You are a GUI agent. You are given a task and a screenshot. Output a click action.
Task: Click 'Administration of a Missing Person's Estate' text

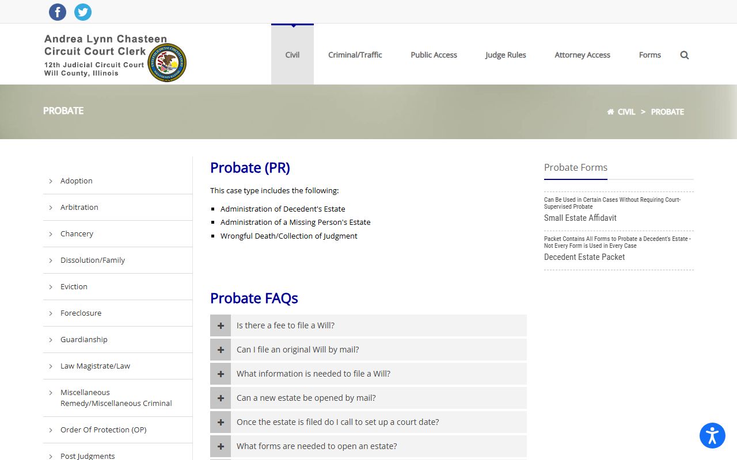[295, 222]
